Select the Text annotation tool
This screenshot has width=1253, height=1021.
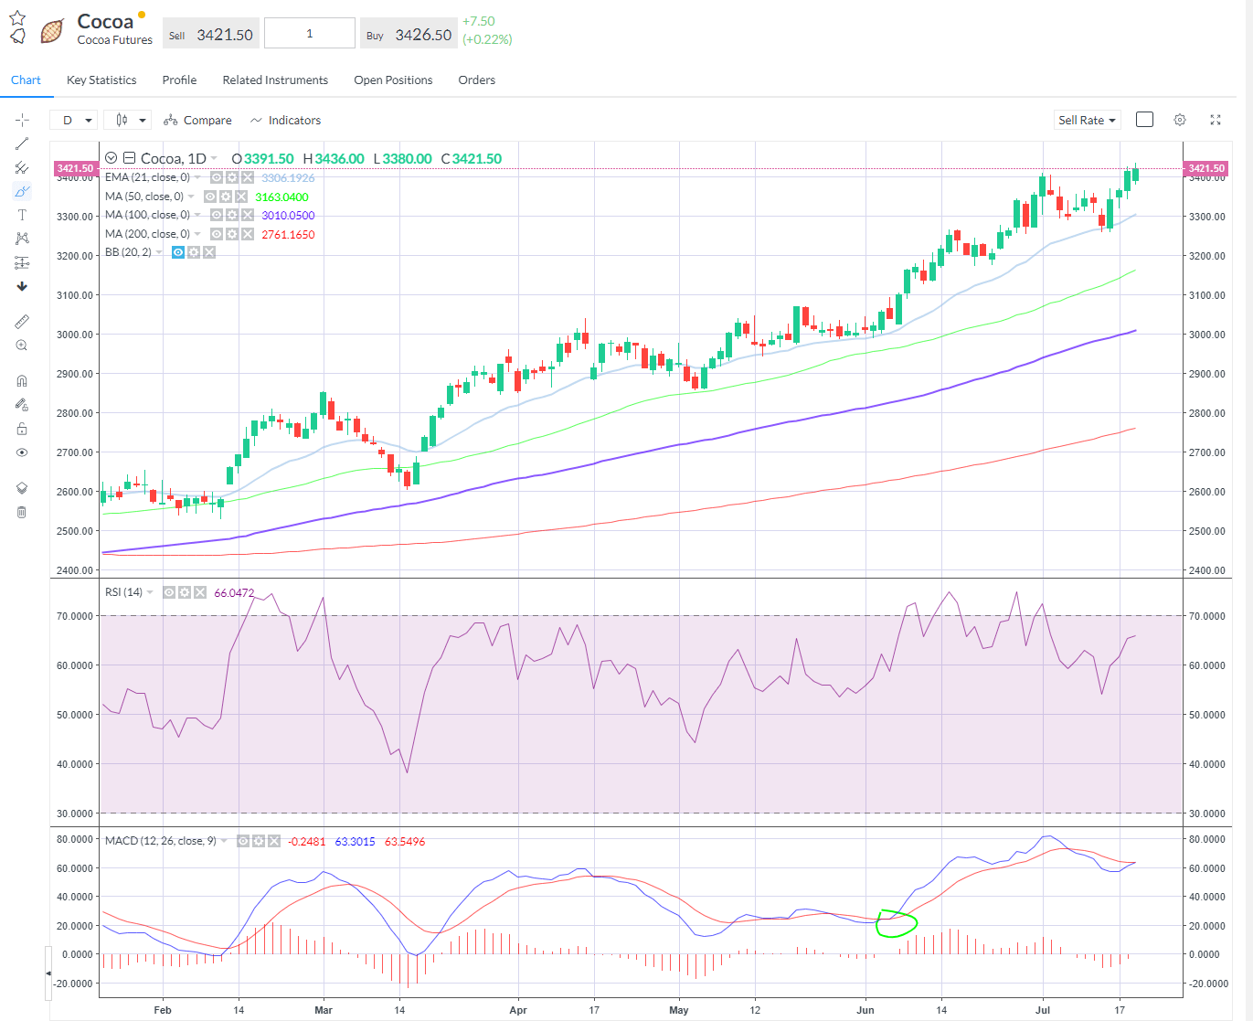click(x=22, y=215)
